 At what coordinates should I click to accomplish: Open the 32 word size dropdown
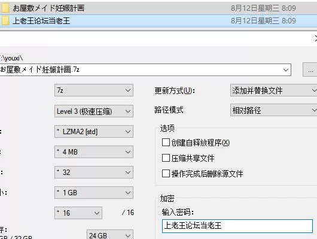coord(94,173)
